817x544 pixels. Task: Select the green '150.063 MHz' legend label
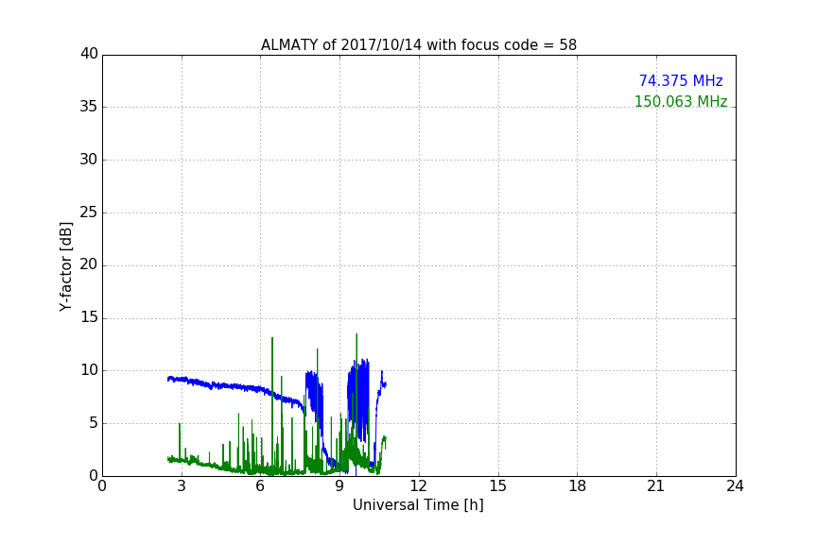pos(681,101)
